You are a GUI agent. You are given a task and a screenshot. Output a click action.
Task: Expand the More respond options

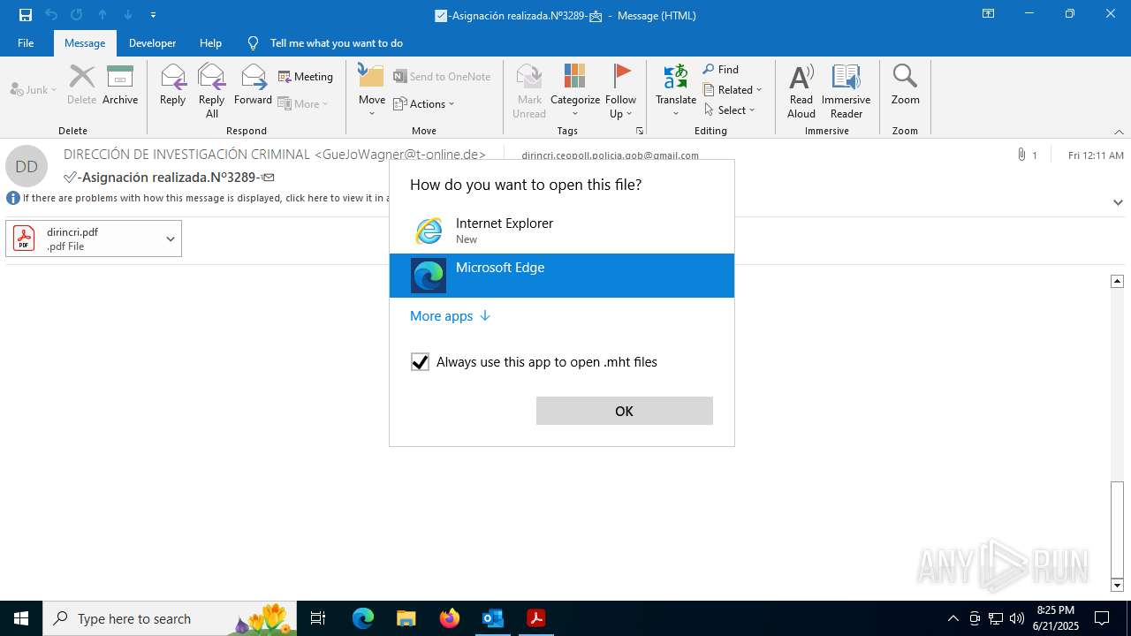303,104
